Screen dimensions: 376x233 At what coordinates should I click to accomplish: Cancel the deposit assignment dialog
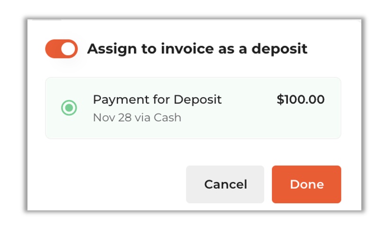point(225,184)
